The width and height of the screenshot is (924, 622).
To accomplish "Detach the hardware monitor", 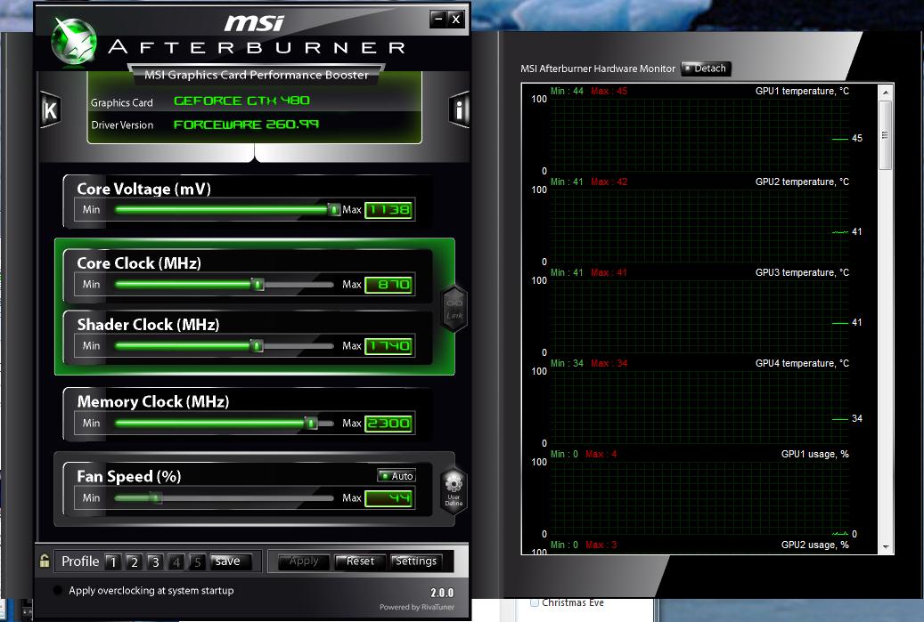I will (706, 69).
